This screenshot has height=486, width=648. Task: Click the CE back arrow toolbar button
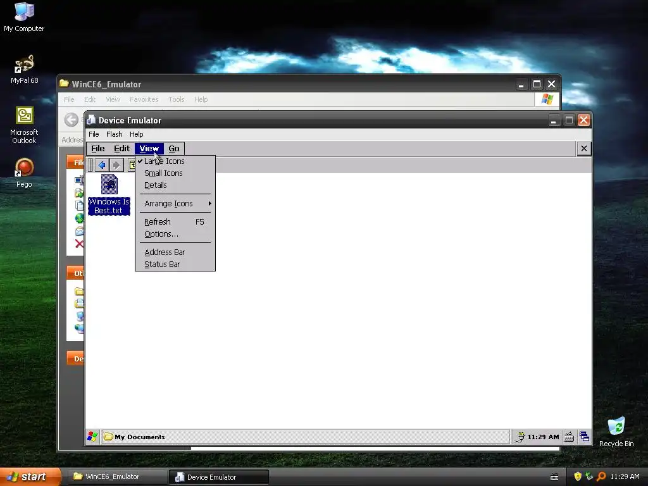[102, 165]
